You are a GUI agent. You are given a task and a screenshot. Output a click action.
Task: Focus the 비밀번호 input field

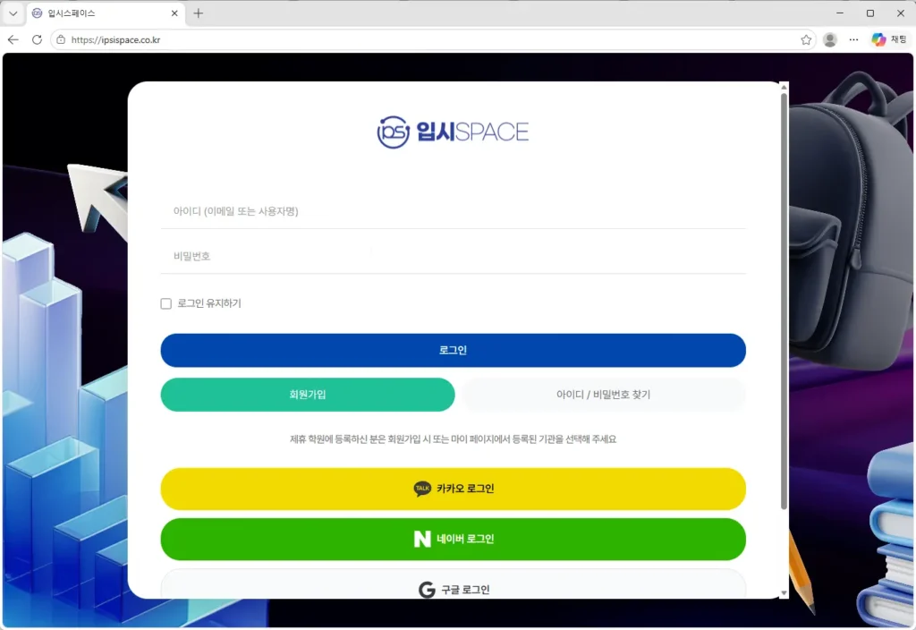453,256
